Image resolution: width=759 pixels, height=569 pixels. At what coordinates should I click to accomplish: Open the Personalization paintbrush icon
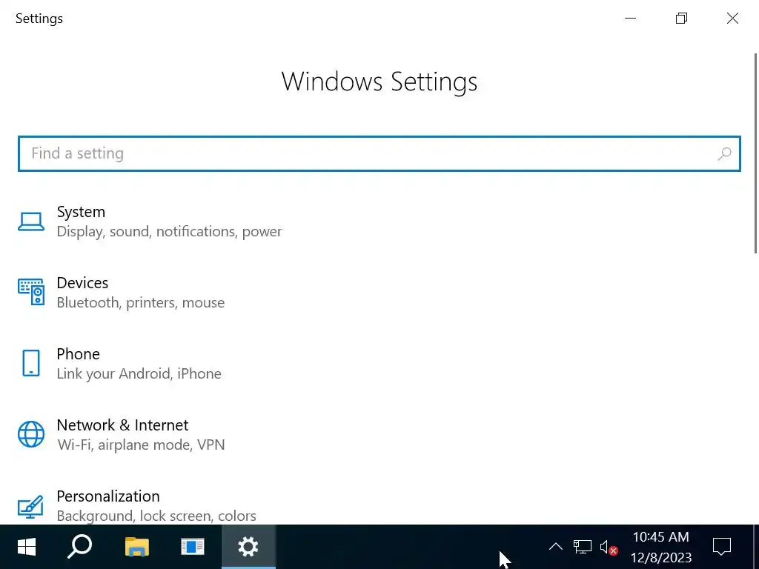click(x=31, y=506)
